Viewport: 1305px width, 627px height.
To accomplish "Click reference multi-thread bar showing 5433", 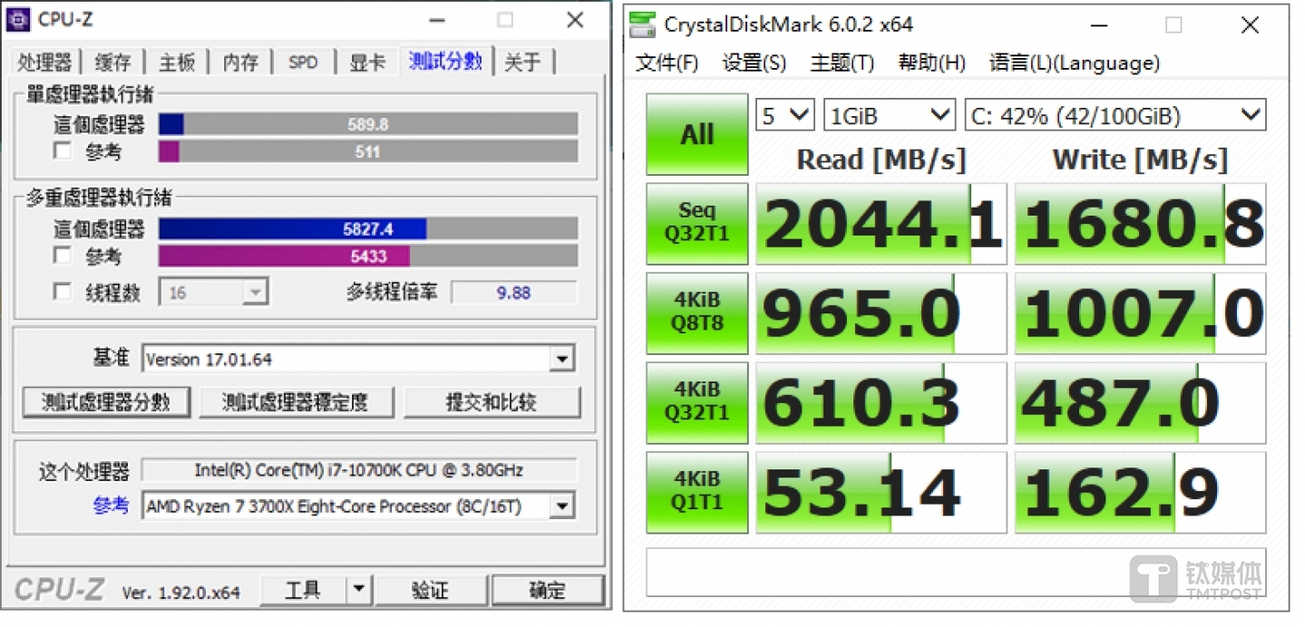I will [368, 256].
